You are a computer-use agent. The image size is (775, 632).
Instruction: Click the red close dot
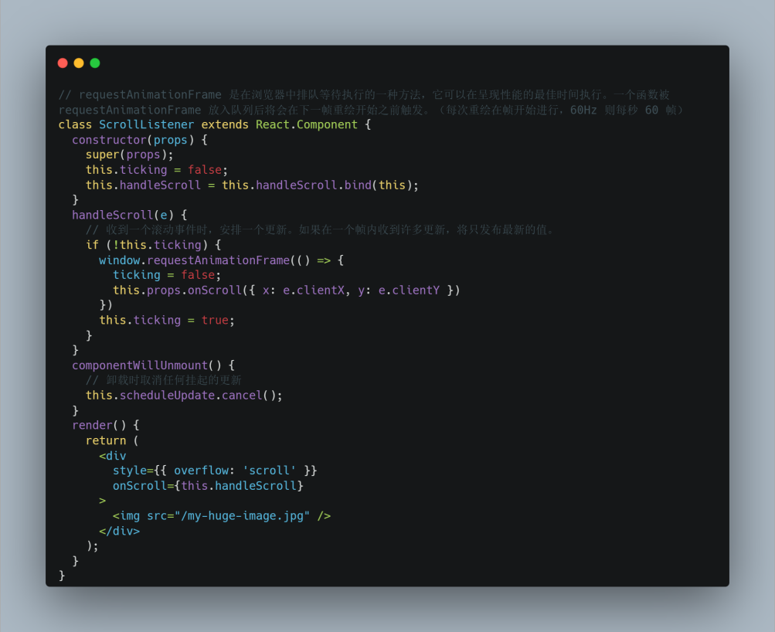(x=63, y=63)
